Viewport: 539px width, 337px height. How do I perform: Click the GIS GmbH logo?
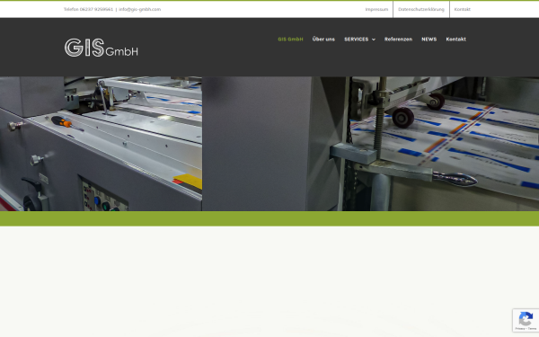pos(101,48)
